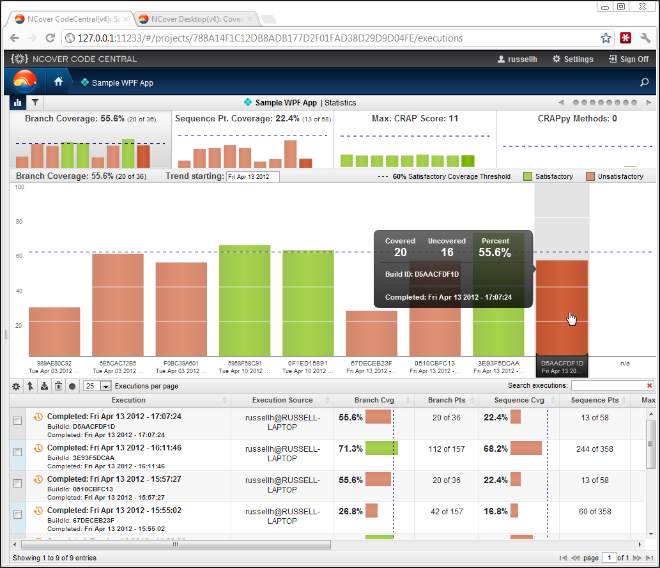Click the NCover logo in the navigation bar
This screenshot has width=660, height=568.
point(25,81)
